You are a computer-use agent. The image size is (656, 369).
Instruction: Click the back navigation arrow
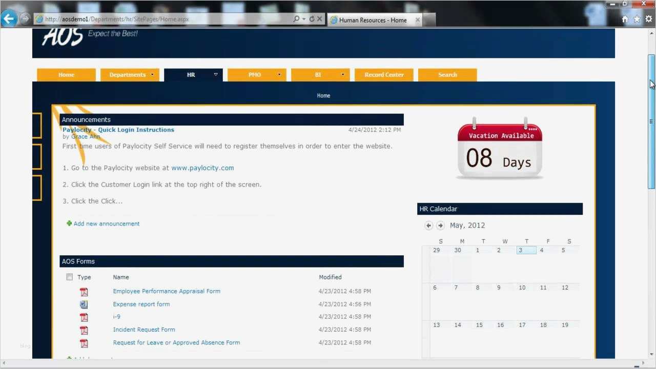pyautogui.click(x=9, y=18)
